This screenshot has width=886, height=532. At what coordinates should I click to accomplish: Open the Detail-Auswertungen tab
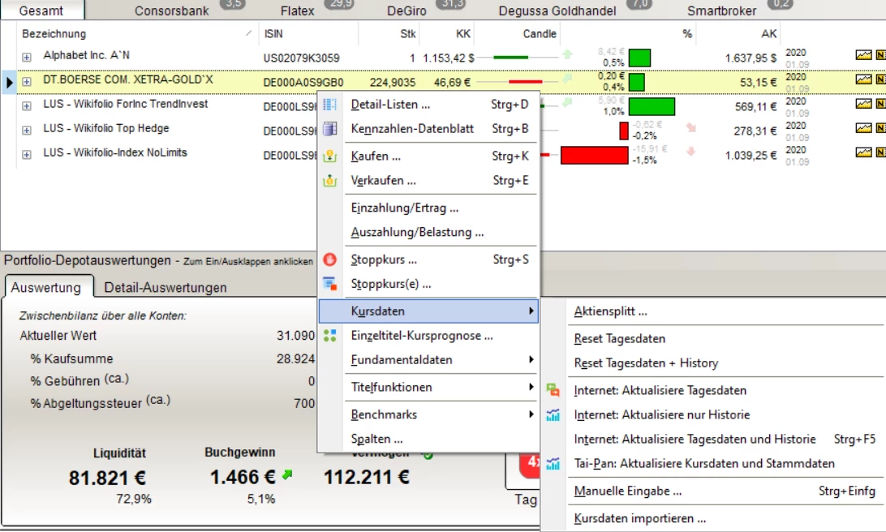point(166,287)
